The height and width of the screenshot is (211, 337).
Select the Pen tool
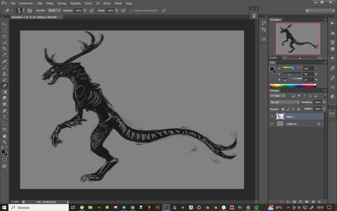pos(4,111)
